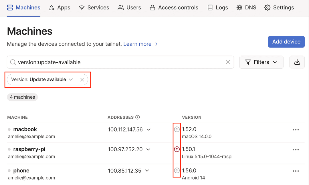Open the export machines download icon
Image resolution: width=309 pixels, height=185 pixels.
[x=297, y=62]
